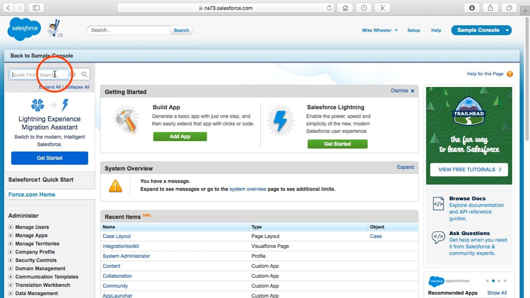Toggle the Safari sidebar icon
This screenshot has width=530, height=298.
[x=36, y=8]
